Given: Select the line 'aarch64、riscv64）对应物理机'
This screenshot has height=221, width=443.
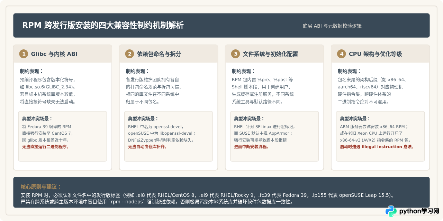Looking at the screenshot, I should pos(370,87).
